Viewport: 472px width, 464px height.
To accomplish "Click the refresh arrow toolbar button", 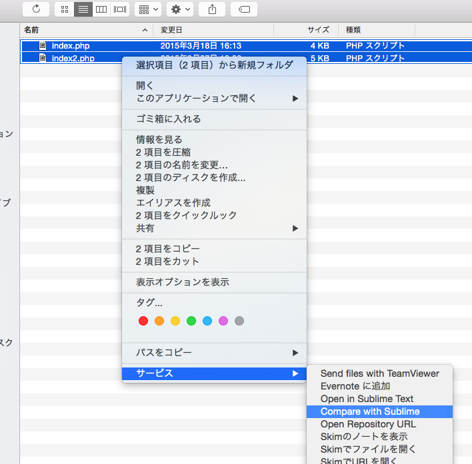I will tap(36, 9).
